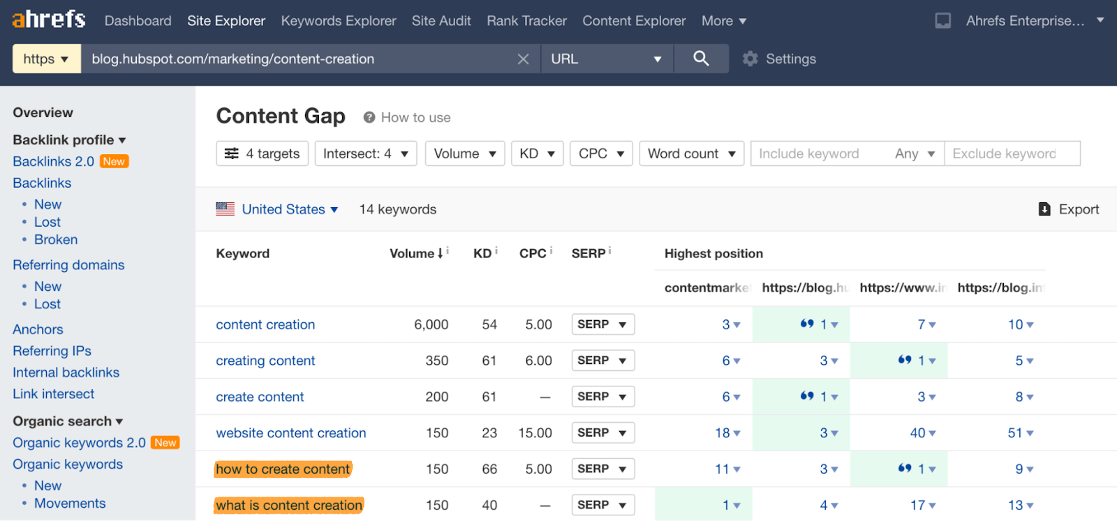Click the magnifying glass search button
This screenshot has height=521, width=1117.
tap(701, 59)
